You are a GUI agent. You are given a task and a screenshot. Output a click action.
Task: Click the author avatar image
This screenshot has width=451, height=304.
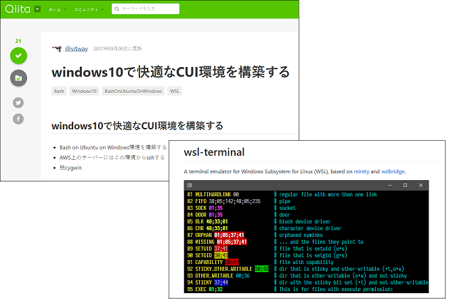(x=57, y=48)
